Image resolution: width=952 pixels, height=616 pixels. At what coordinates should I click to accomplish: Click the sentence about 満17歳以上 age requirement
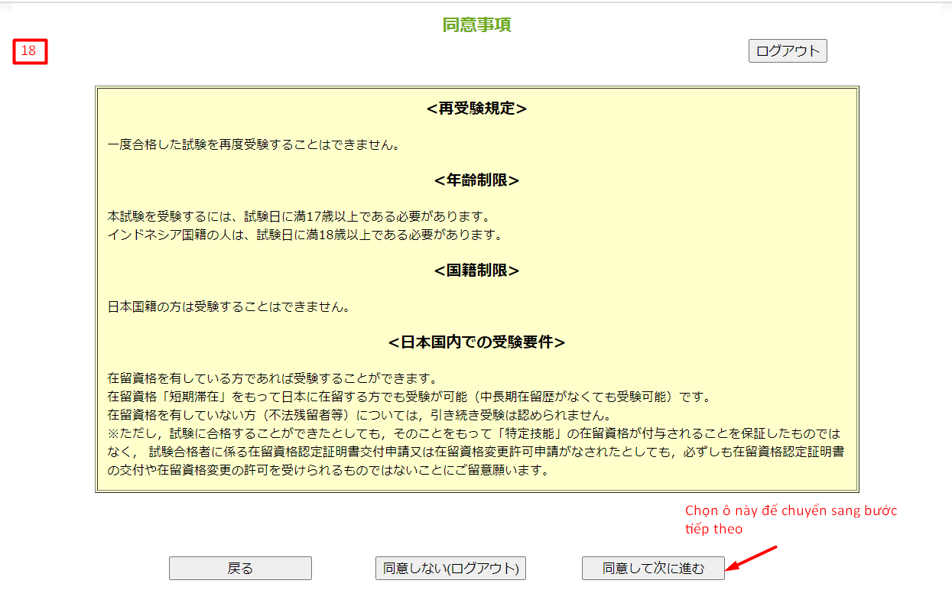298,216
